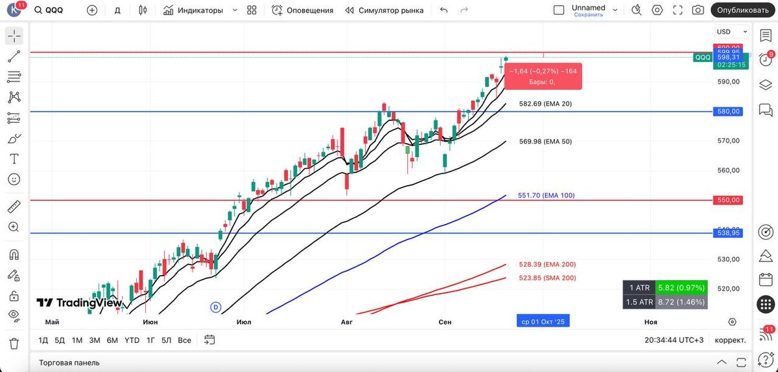Open the object tree layers panel

click(x=765, y=85)
